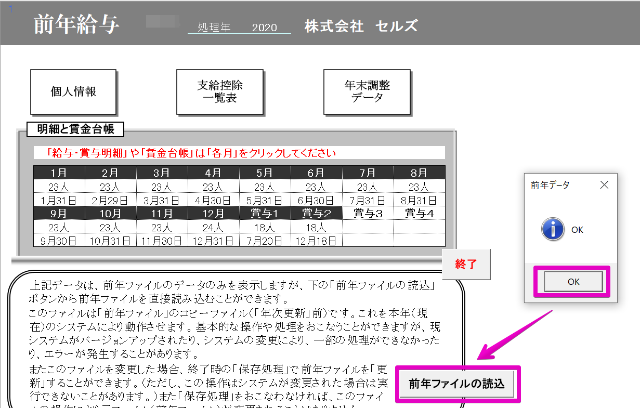This screenshot has height=408, width=640.
Task: Select the 9月 month header
Action: pyautogui.click(x=59, y=213)
